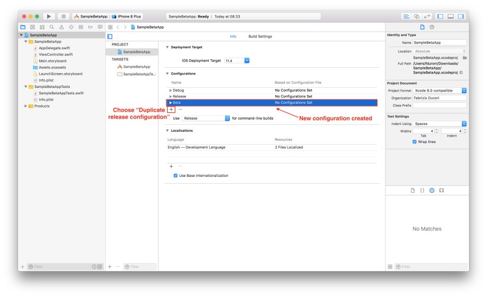The width and height of the screenshot is (487, 297).
Task: Select Main.storyboard in the navigator
Action: (52, 61)
